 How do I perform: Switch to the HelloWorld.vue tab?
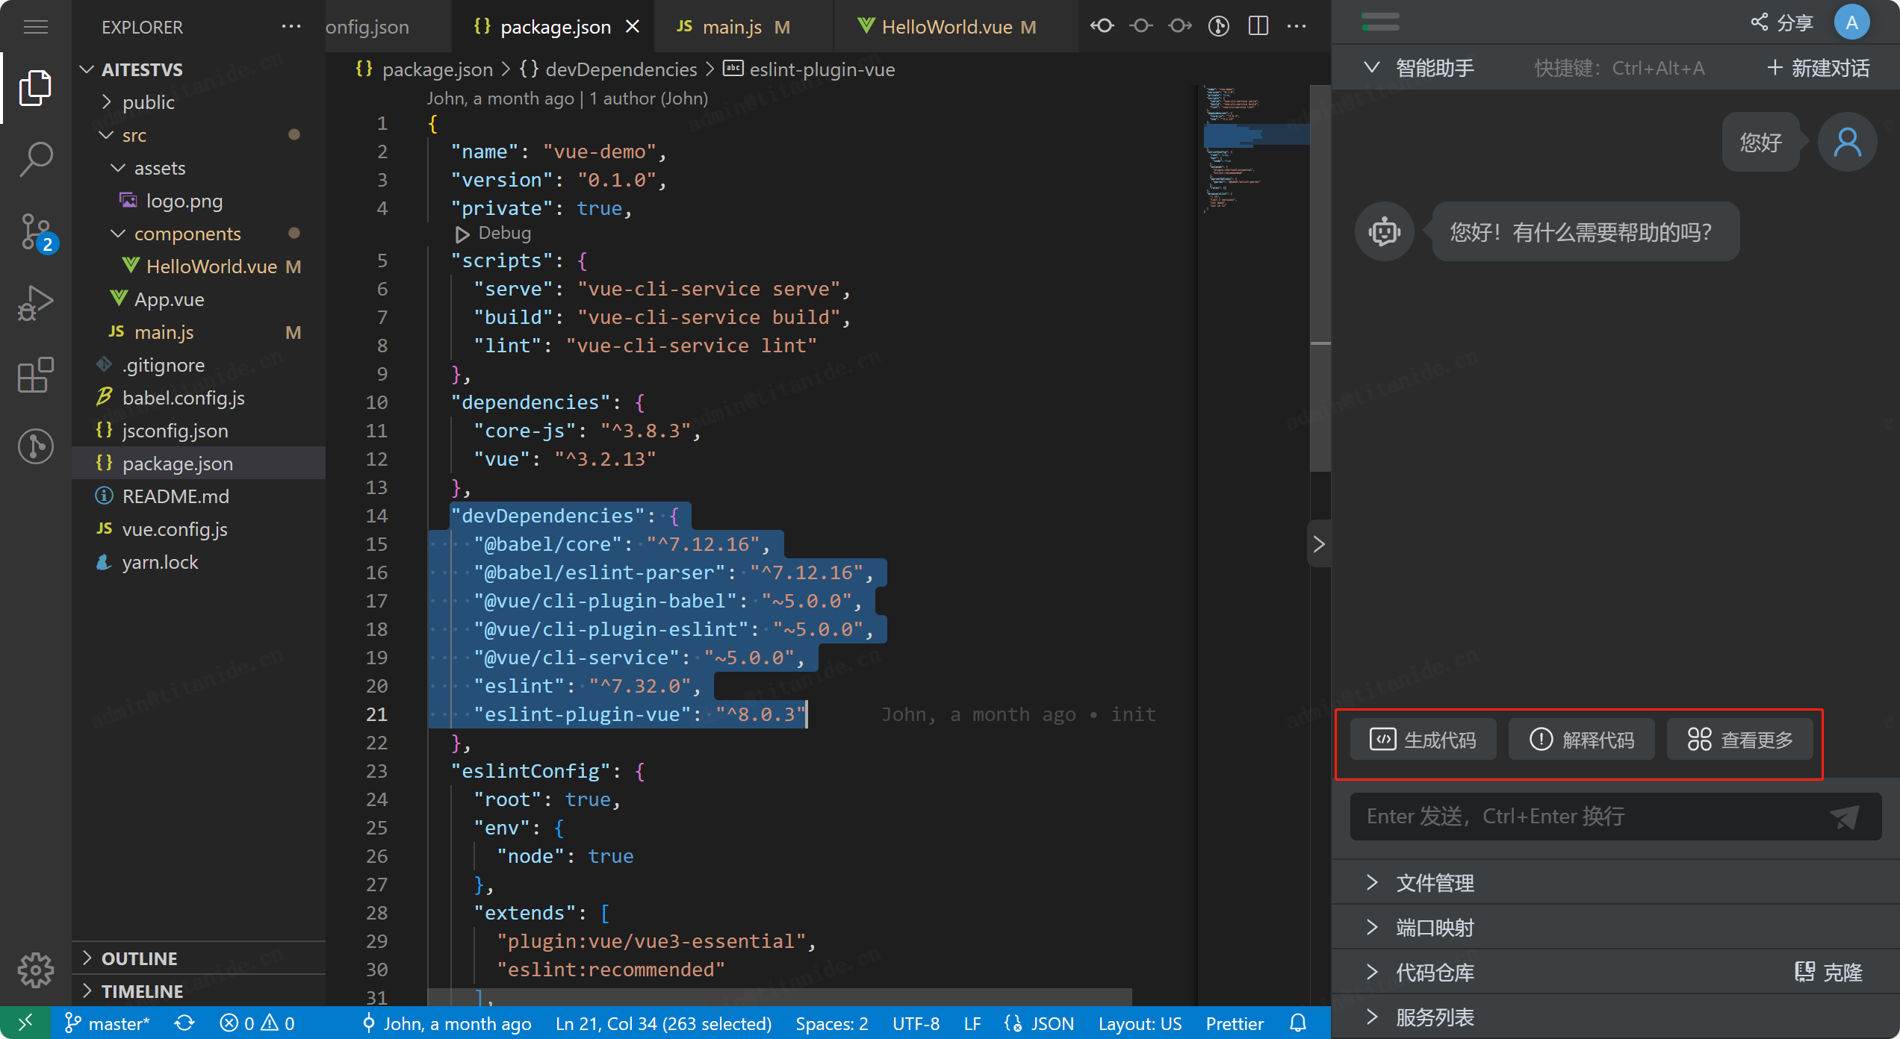click(946, 27)
